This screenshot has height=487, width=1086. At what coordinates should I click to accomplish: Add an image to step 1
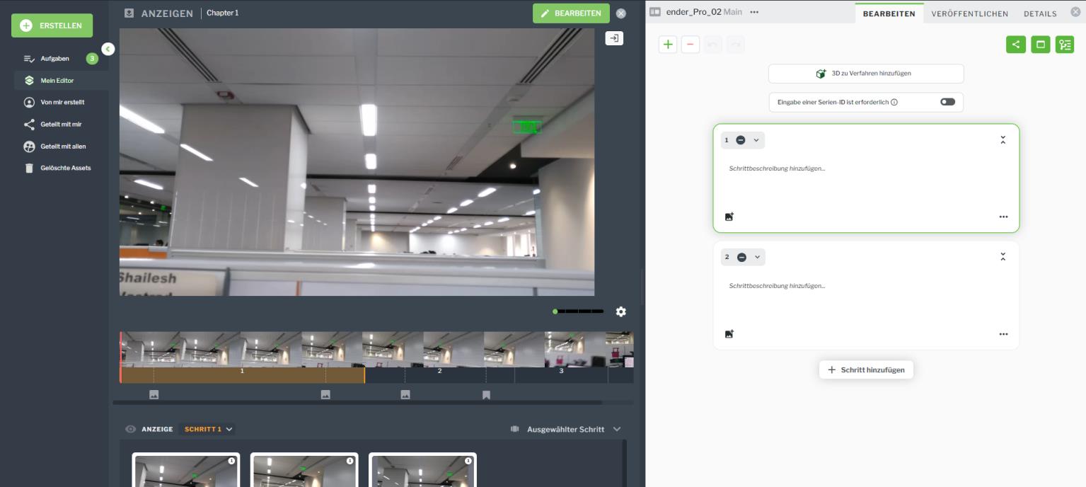pos(729,217)
